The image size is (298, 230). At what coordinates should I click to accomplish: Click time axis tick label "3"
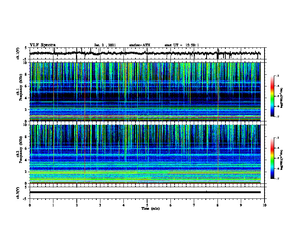tap(100, 205)
